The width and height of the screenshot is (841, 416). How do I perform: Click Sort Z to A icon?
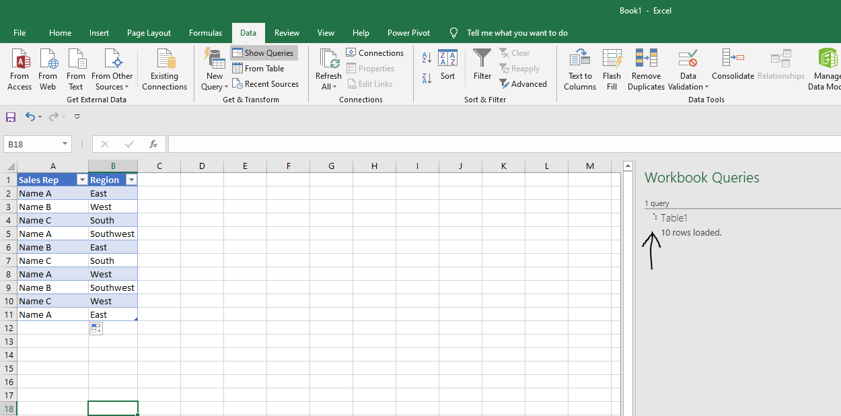427,79
